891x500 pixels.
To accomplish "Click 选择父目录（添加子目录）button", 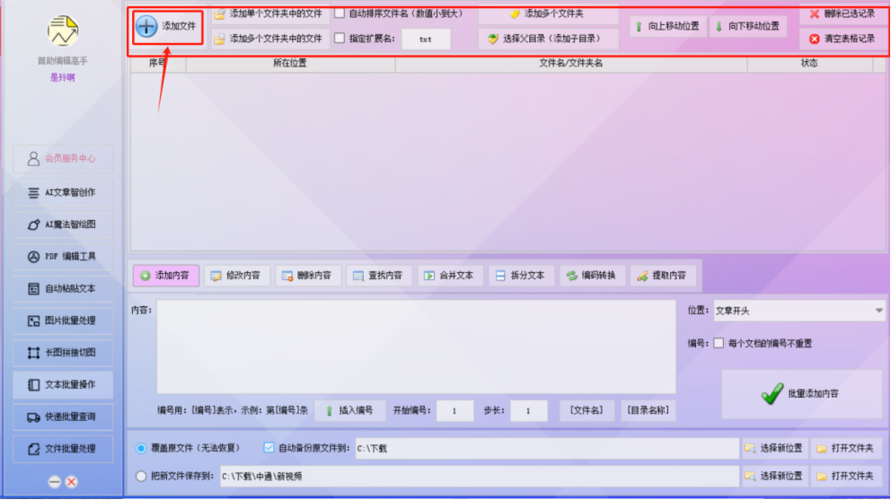I will pos(548,39).
